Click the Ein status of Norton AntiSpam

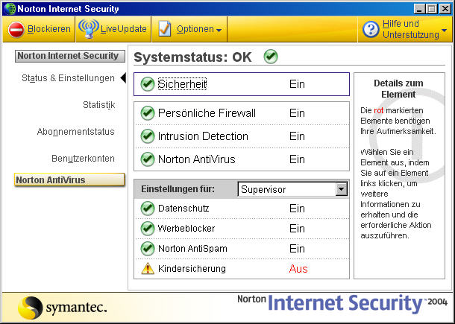pos(297,249)
